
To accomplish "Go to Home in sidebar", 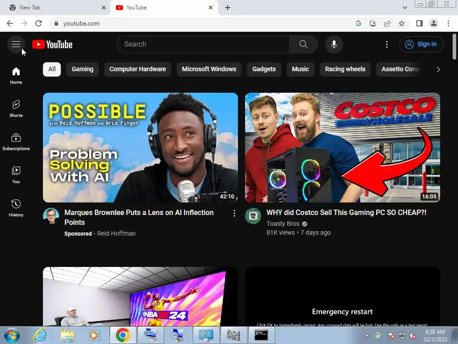I will [16, 76].
